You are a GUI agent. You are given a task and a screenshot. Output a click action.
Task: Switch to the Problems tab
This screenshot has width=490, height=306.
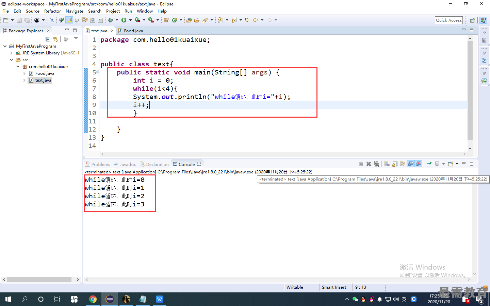coord(98,164)
